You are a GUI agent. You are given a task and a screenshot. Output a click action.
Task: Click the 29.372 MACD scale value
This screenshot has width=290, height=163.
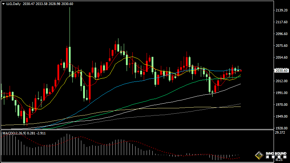pos(280,133)
